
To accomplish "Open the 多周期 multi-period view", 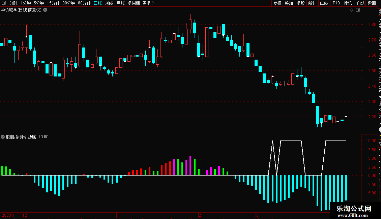I will tap(134, 3).
